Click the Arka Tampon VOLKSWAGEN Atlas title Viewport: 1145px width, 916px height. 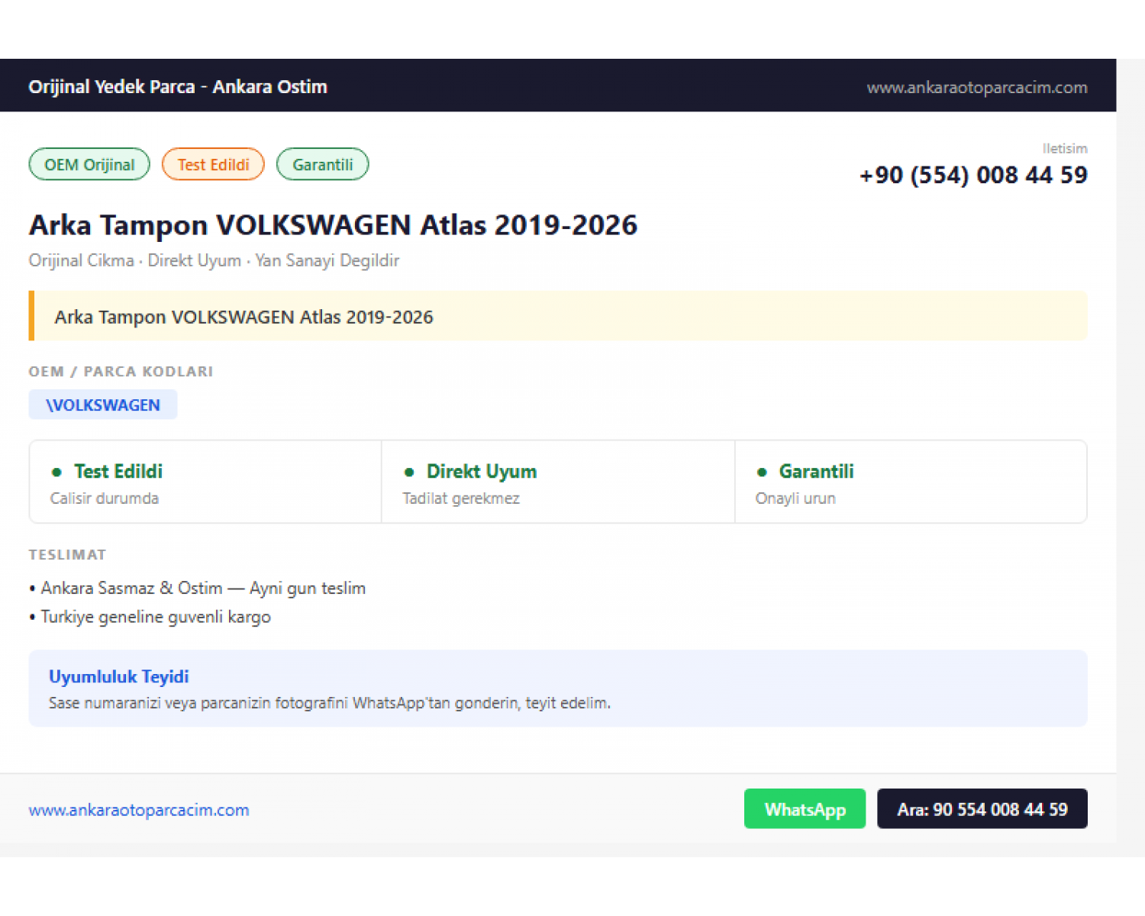point(333,225)
